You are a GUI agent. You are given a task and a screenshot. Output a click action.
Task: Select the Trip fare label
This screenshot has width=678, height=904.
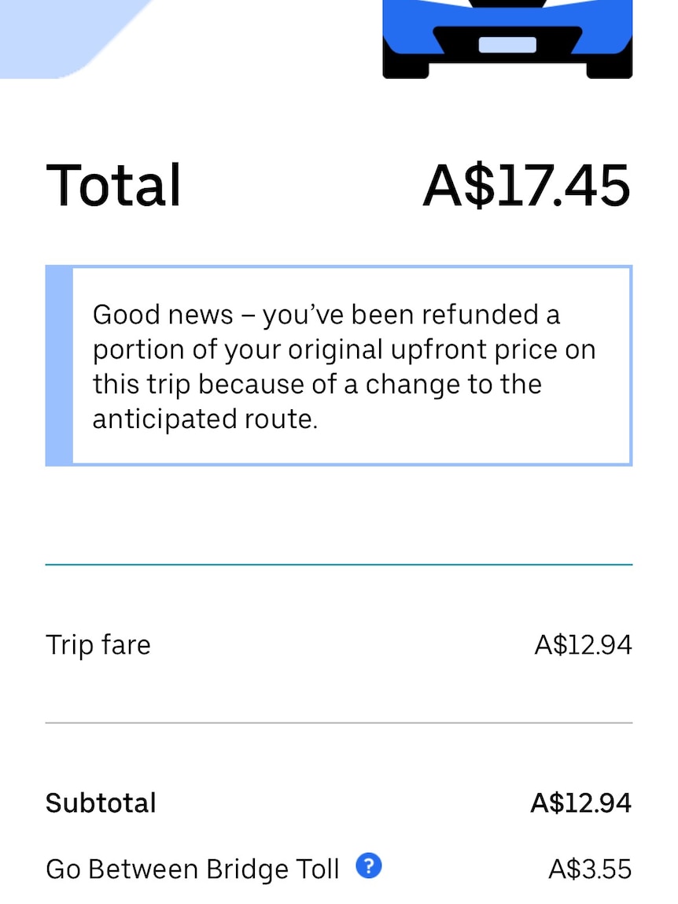98,644
